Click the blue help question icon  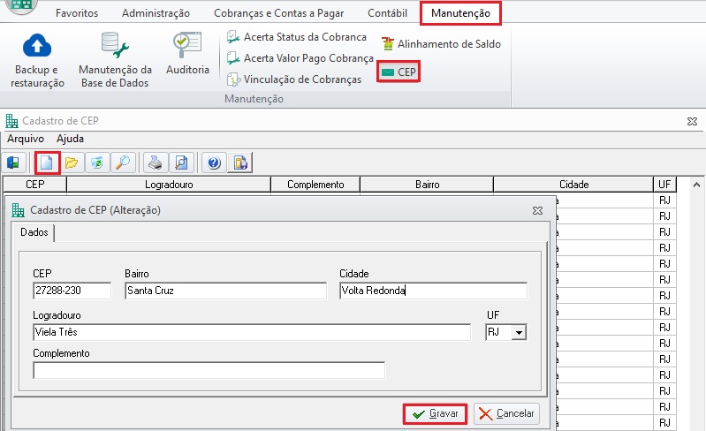[215, 163]
